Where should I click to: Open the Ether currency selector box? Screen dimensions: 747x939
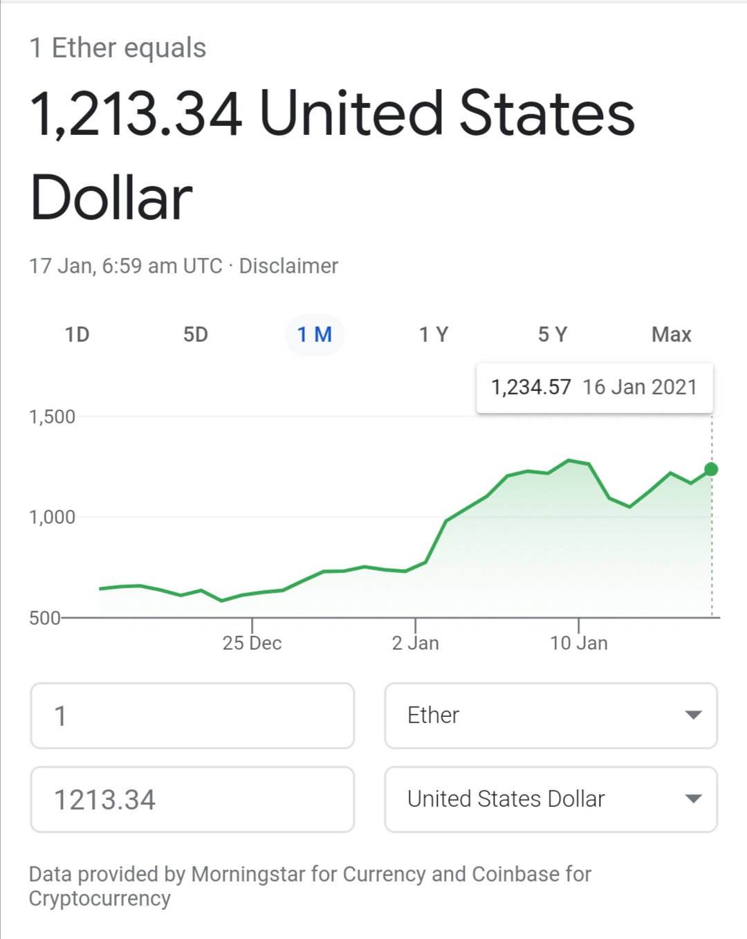551,715
